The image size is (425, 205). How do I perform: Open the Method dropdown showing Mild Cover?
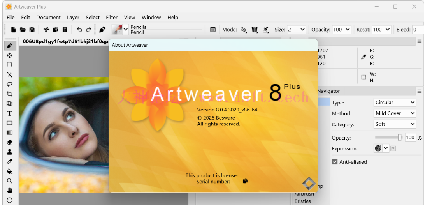click(395, 113)
